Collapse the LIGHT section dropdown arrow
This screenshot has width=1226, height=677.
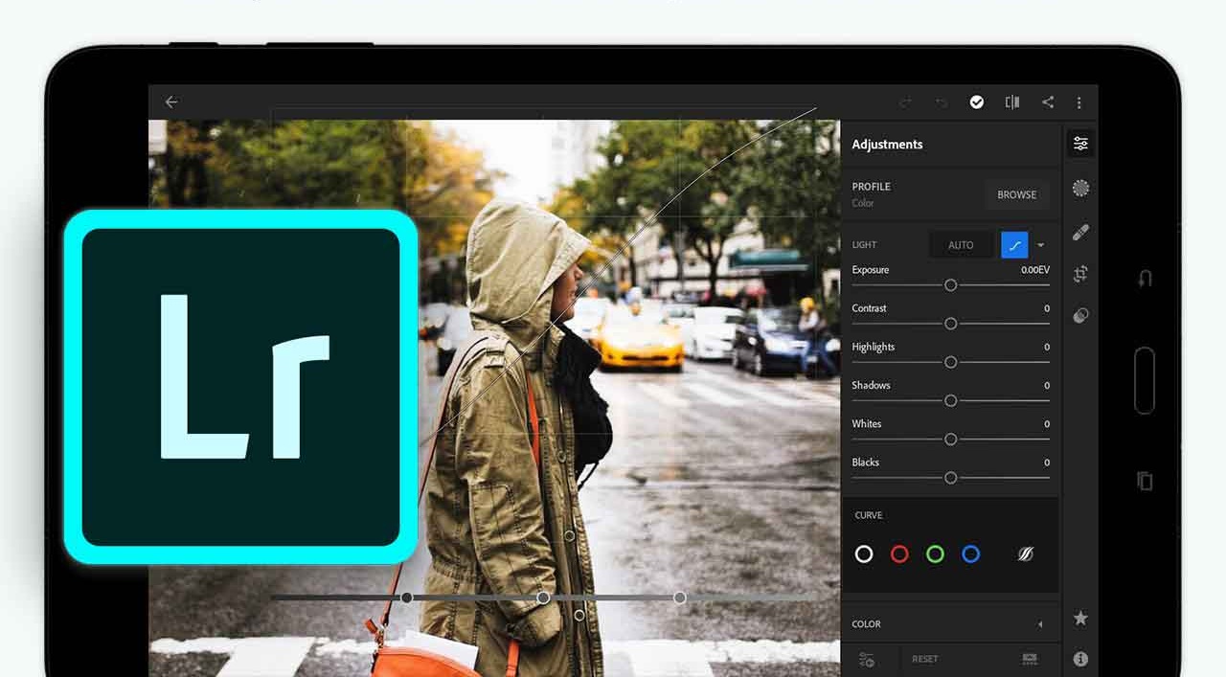pyautogui.click(x=1041, y=245)
